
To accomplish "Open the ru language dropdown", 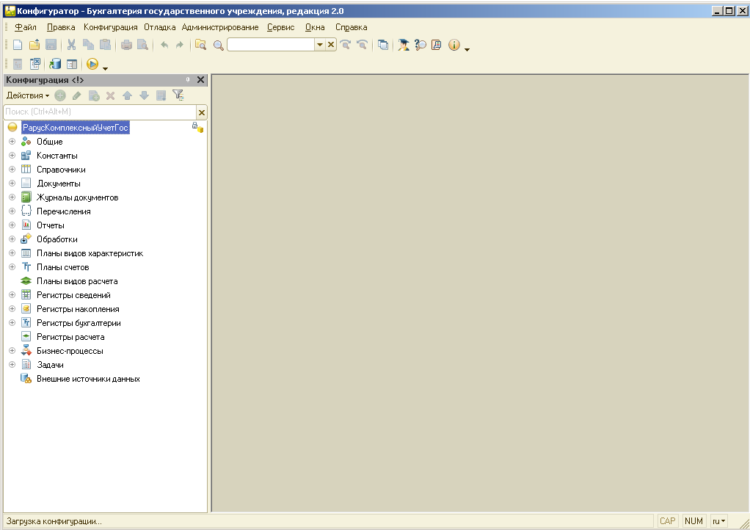I will pyautogui.click(x=719, y=521).
